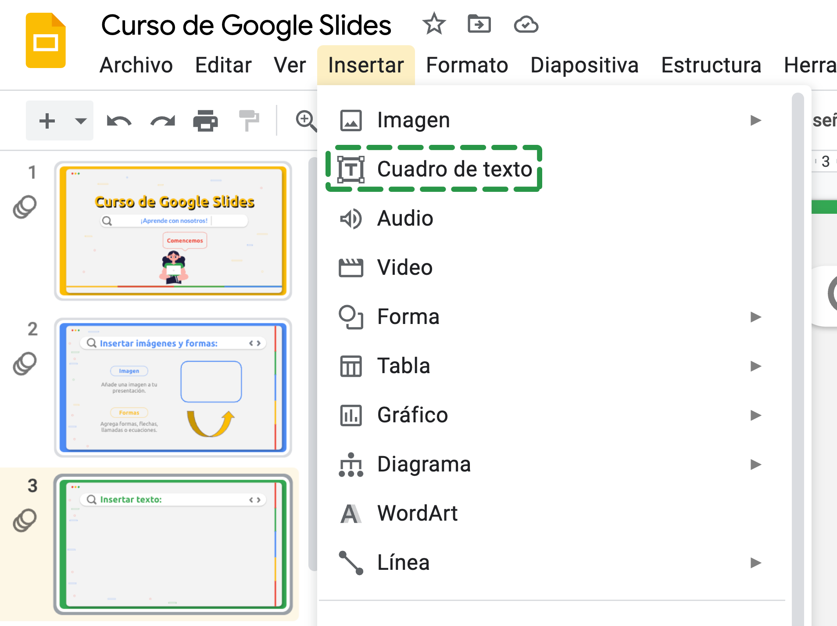Click the Forma shapes icon
837x626 pixels.
(351, 317)
